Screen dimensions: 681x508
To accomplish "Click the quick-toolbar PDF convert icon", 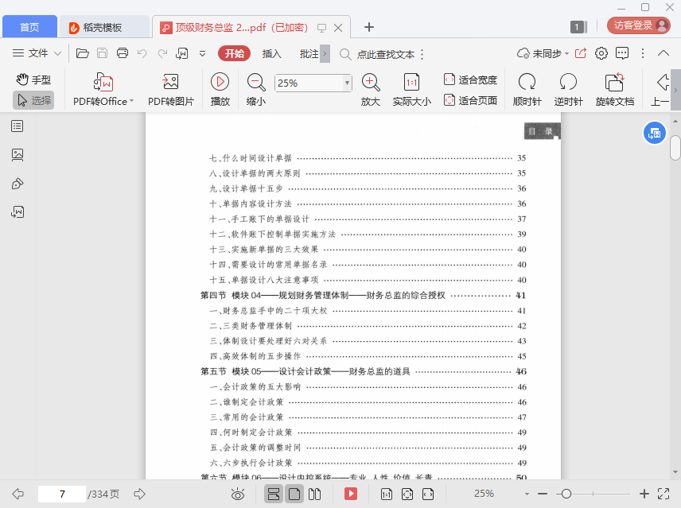I will 182,53.
